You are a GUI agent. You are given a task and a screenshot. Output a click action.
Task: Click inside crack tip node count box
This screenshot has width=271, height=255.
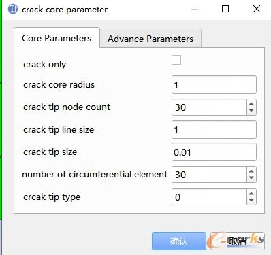pos(209,107)
